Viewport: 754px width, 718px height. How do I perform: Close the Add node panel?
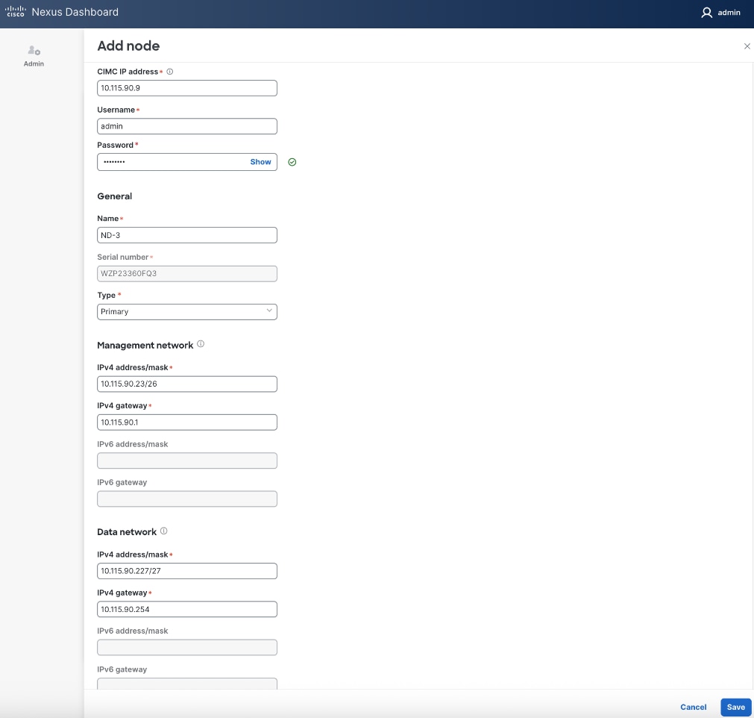click(x=747, y=46)
